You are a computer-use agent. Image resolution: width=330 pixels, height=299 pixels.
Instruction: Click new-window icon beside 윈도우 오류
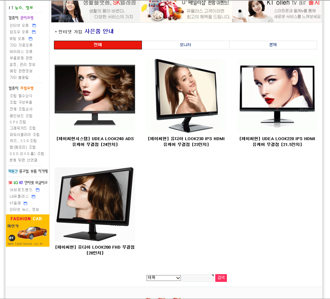pyautogui.click(x=34, y=32)
